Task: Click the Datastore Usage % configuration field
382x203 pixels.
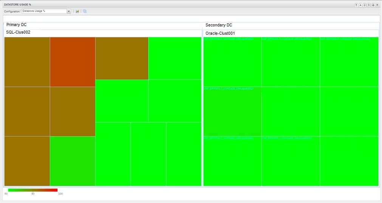Action: (44, 11)
